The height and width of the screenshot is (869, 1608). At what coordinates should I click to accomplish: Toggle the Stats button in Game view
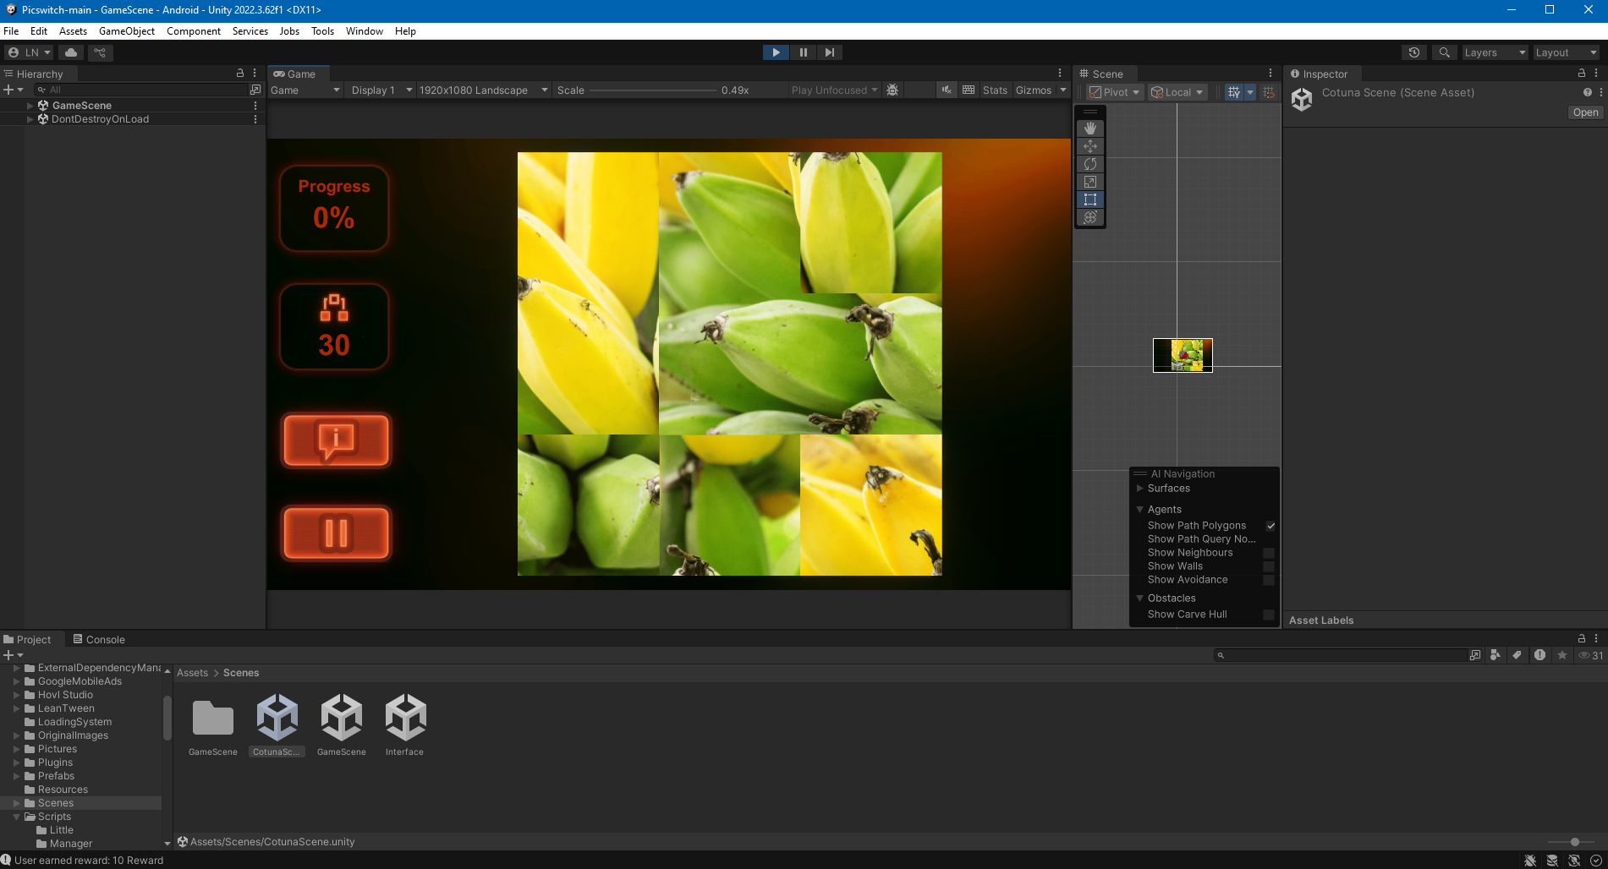click(x=995, y=90)
